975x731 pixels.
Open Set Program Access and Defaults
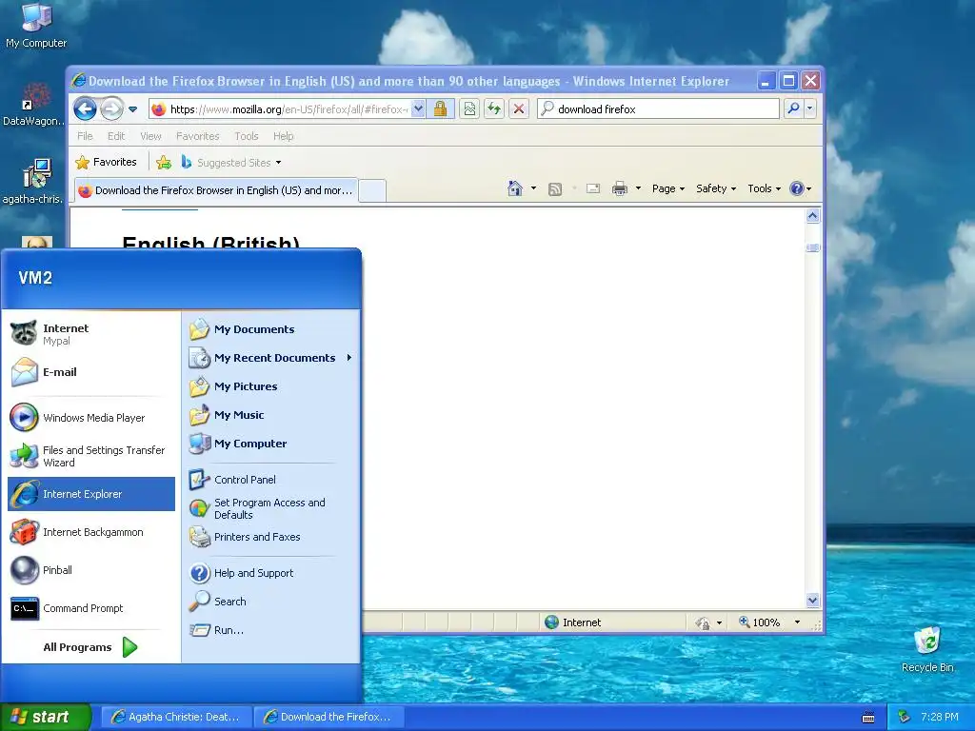click(x=271, y=508)
